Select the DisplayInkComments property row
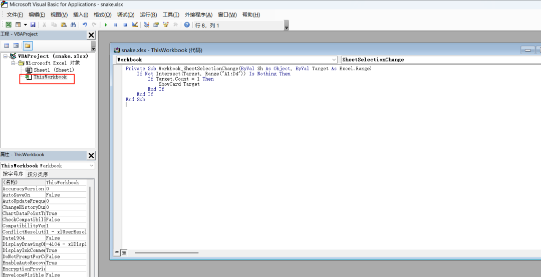 click(45, 250)
